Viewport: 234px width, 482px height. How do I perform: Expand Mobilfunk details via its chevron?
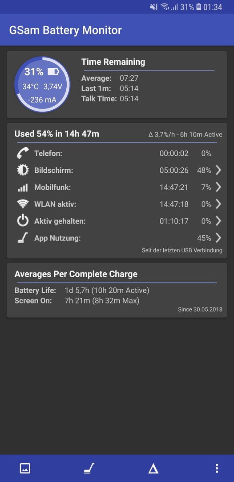coord(218,187)
